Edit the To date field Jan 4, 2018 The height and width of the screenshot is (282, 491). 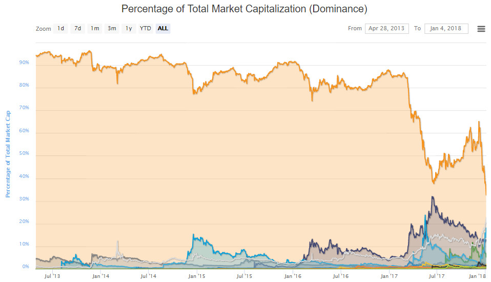(446, 29)
